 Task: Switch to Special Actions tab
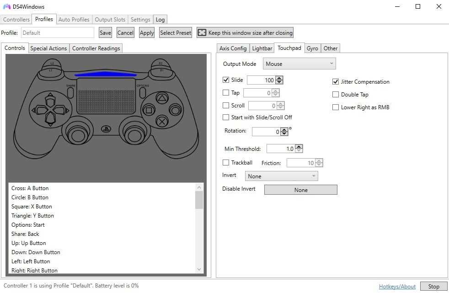tap(48, 48)
